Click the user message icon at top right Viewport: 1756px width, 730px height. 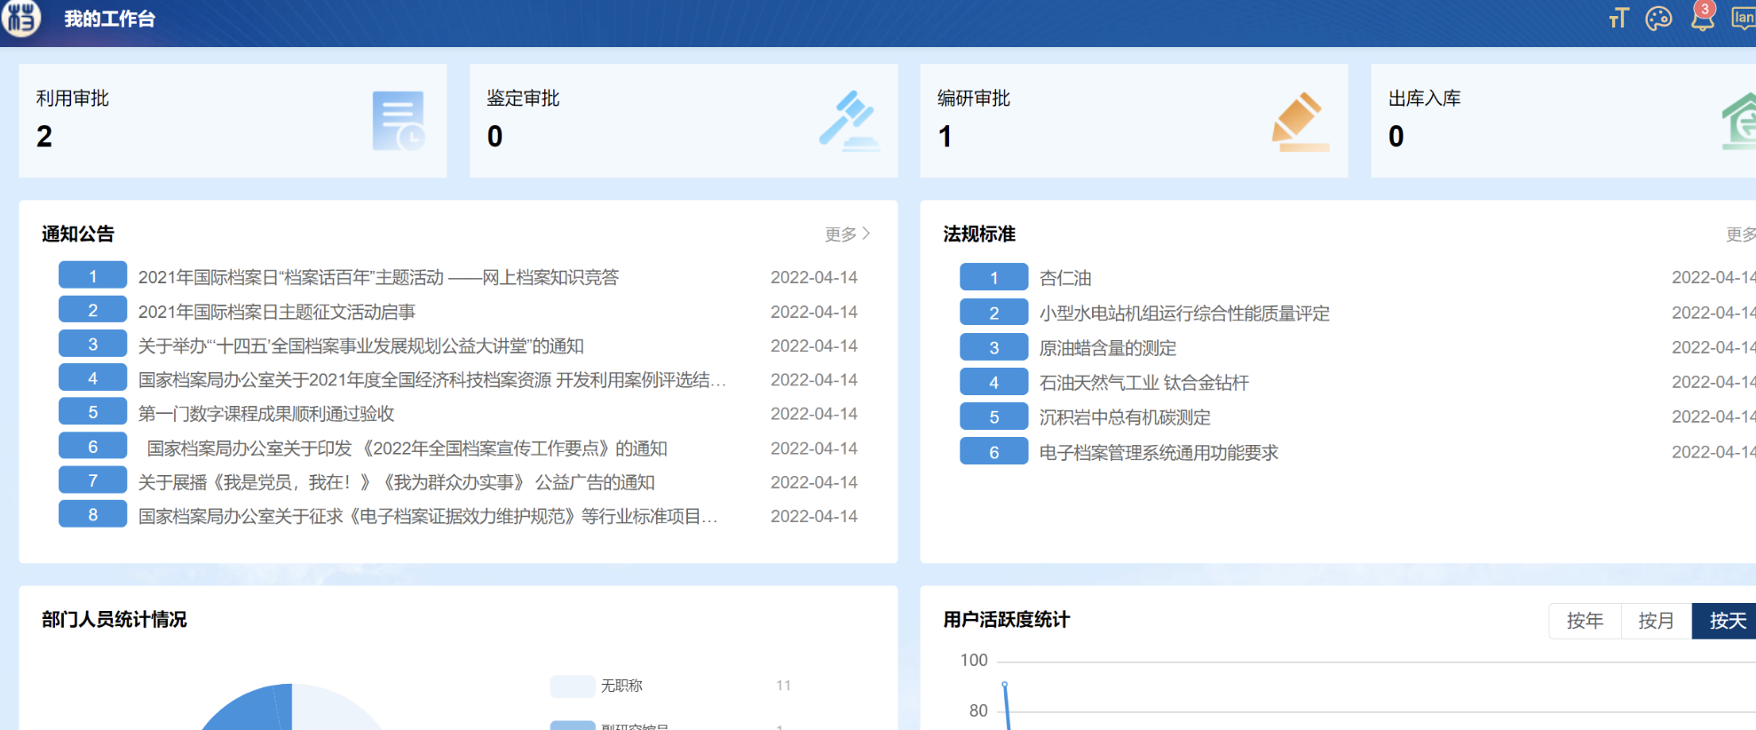[x=1744, y=18]
